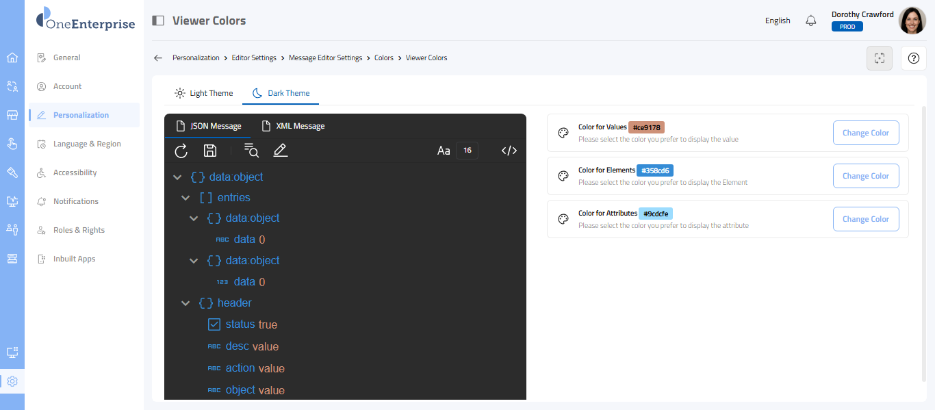Go to Message Editor Settings breadcrumb link
The width and height of the screenshot is (935, 410).
(325, 58)
